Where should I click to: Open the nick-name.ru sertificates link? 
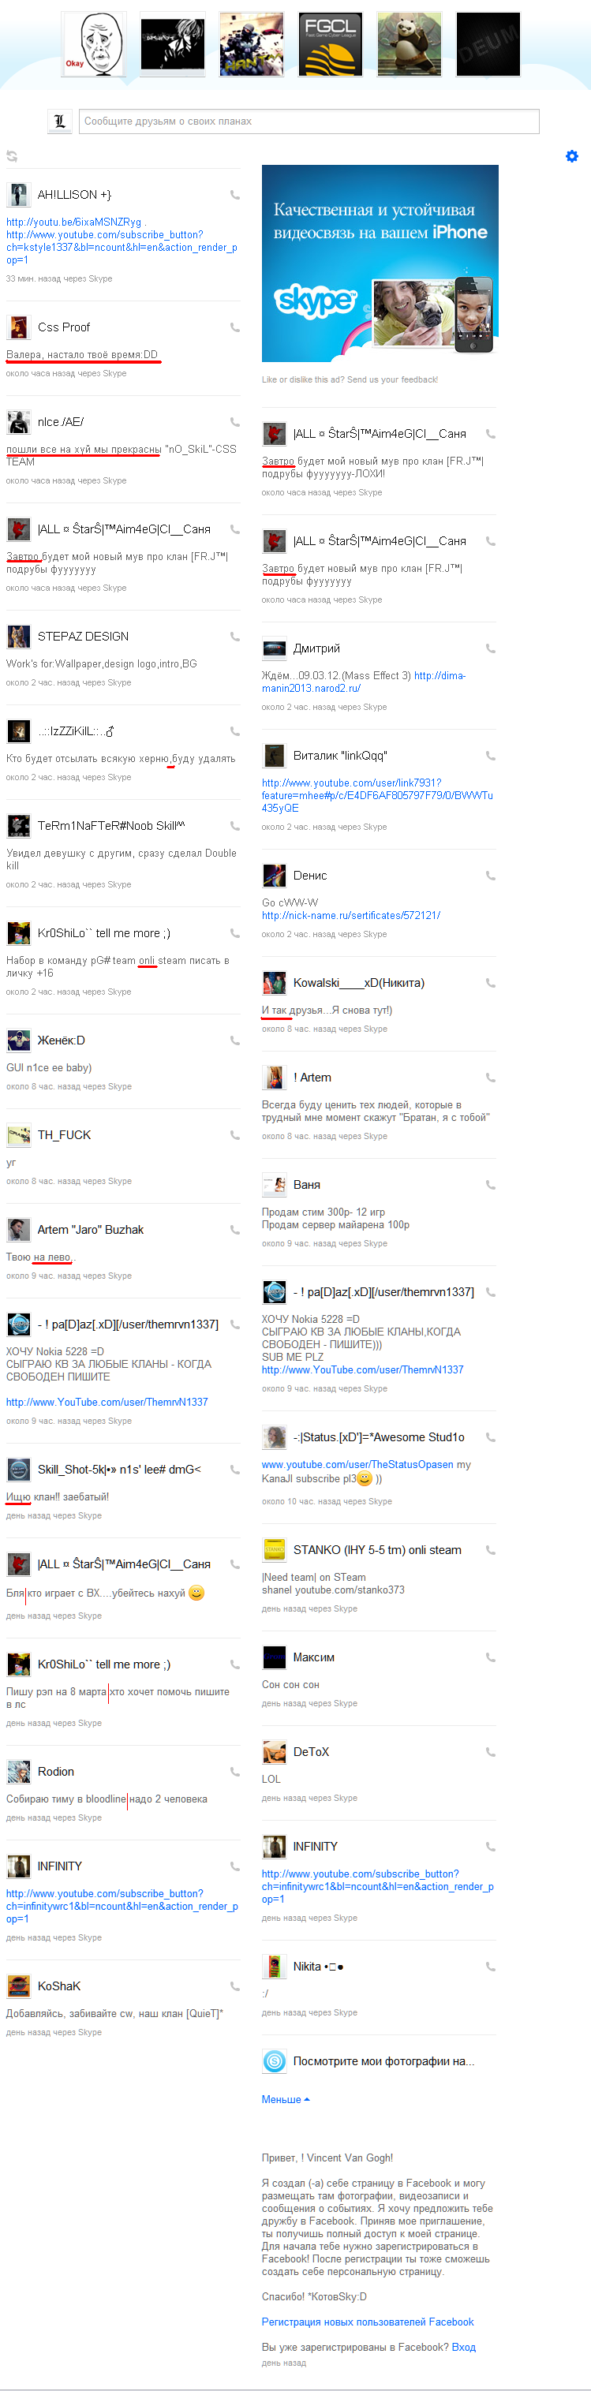[350, 915]
